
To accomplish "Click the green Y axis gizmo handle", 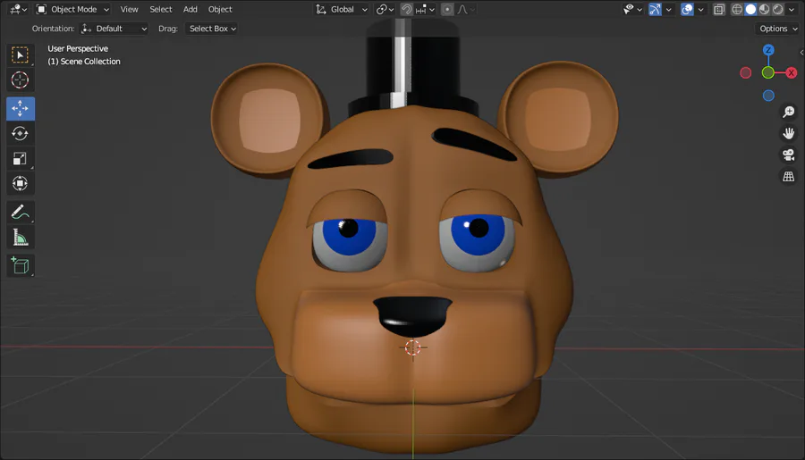I will pyautogui.click(x=768, y=73).
